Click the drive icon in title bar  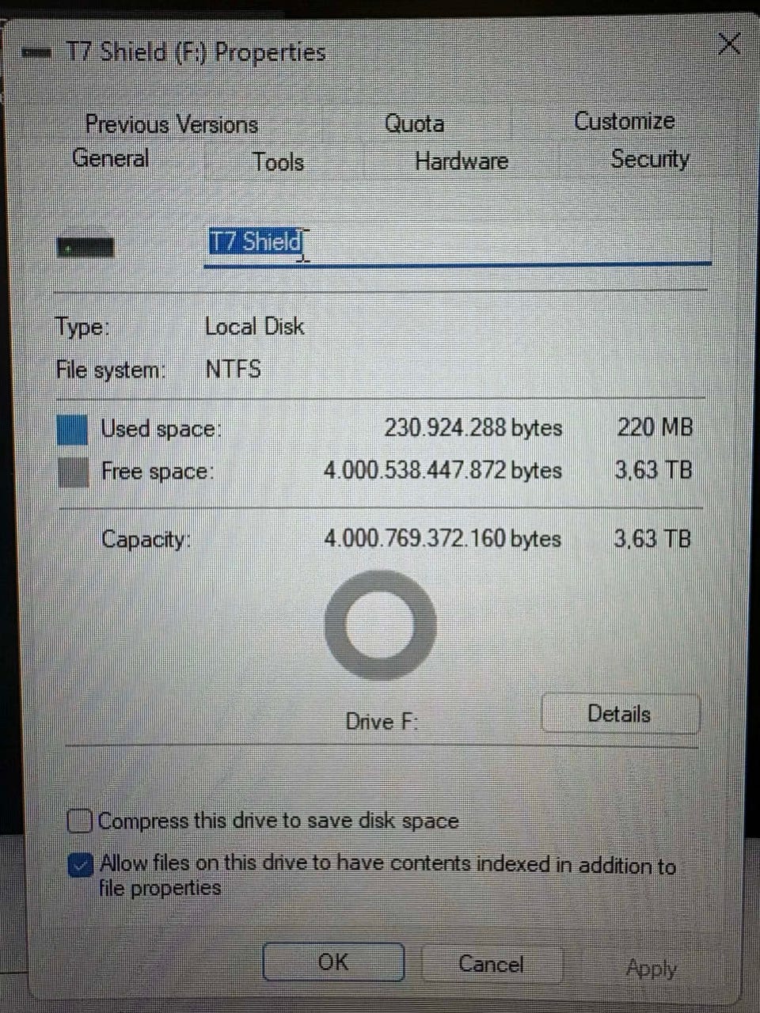pos(37,53)
